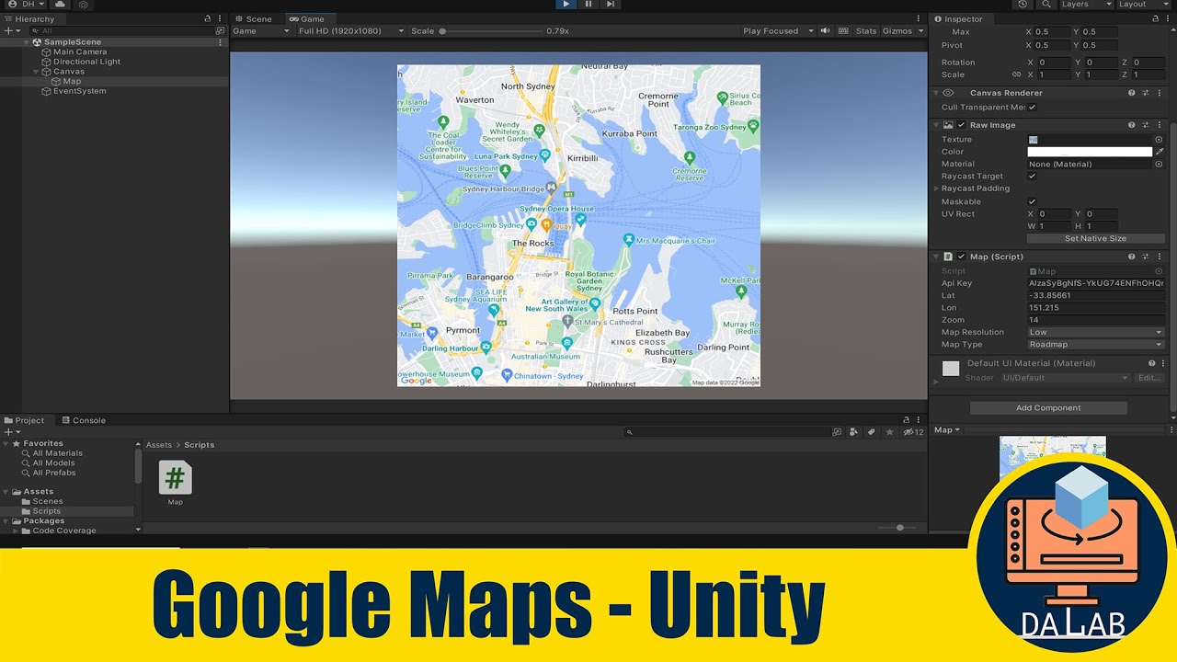
Task: Pause the game with the Pause button
Action: [x=588, y=5]
